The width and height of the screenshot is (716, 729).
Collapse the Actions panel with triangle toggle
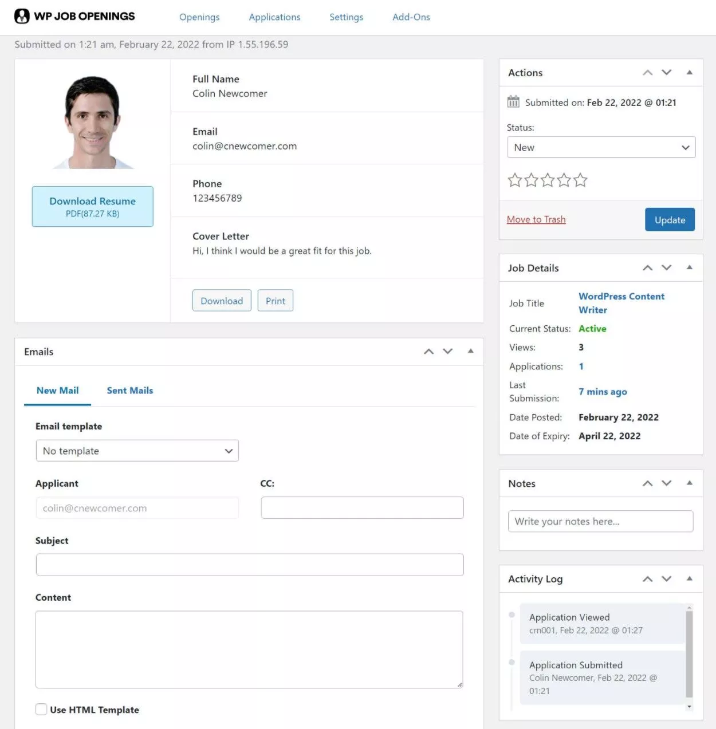(690, 73)
